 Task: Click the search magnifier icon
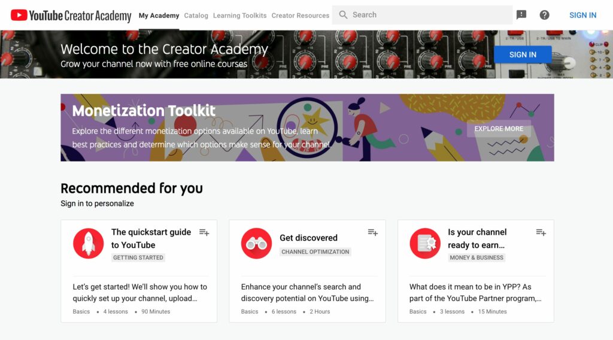click(343, 15)
